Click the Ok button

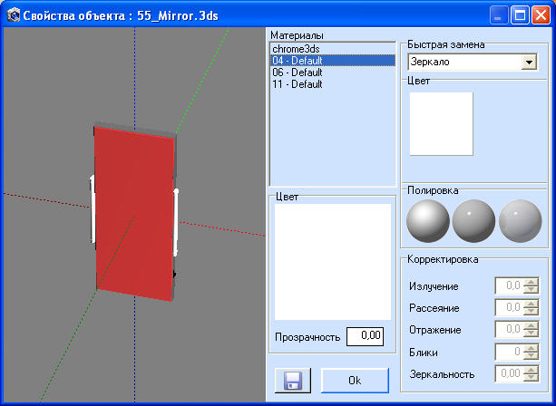tap(355, 381)
